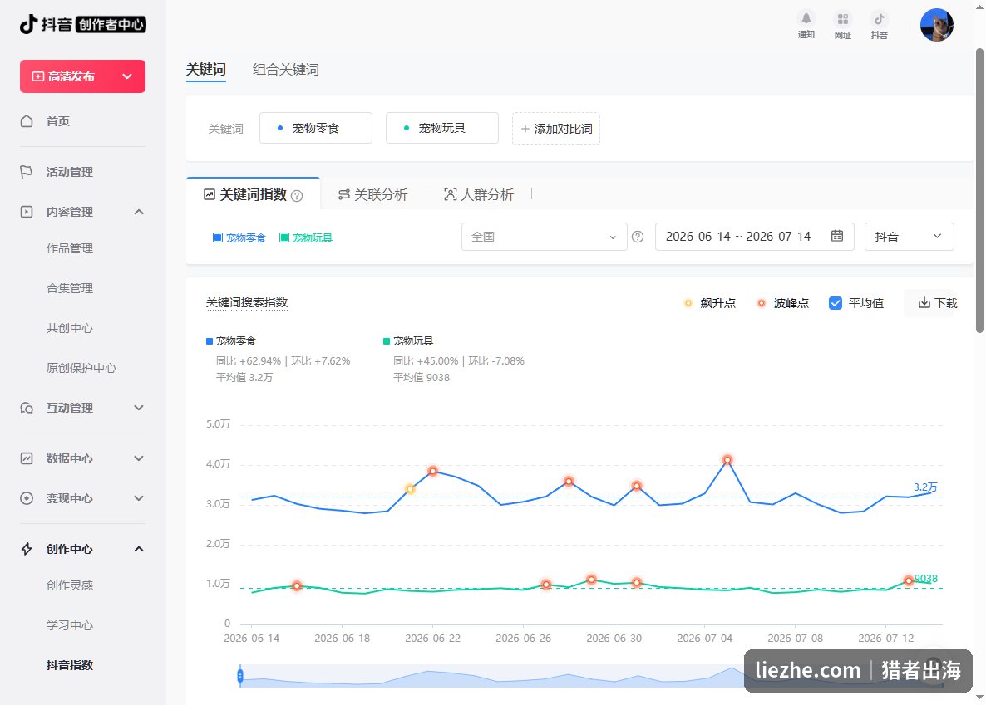The height and width of the screenshot is (705, 986).
Task: Toggle 宠物零食 series checkbox in filter row
Action: (x=218, y=237)
